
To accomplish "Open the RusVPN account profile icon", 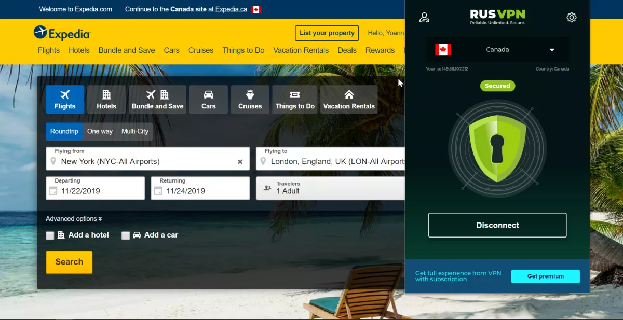I will tap(424, 18).
